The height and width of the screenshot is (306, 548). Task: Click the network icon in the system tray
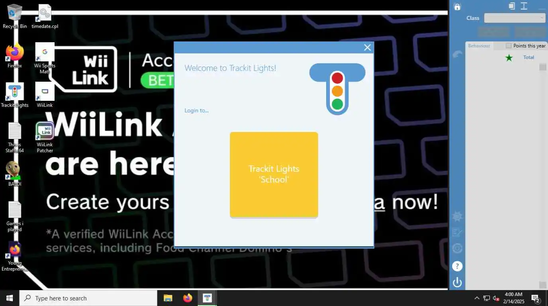point(487,298)
